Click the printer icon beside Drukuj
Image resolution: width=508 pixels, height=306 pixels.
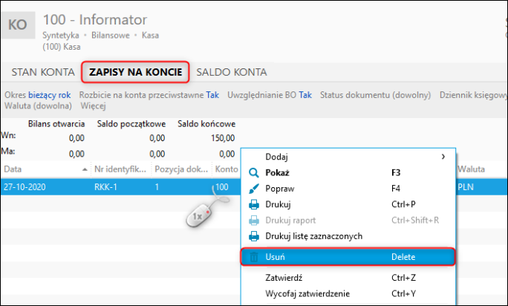click(254, 204)
